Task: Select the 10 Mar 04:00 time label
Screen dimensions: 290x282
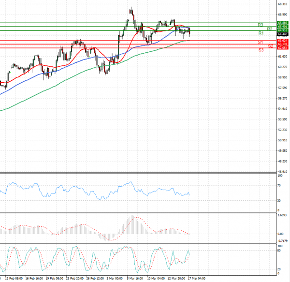Action: [x=156, y=278]
